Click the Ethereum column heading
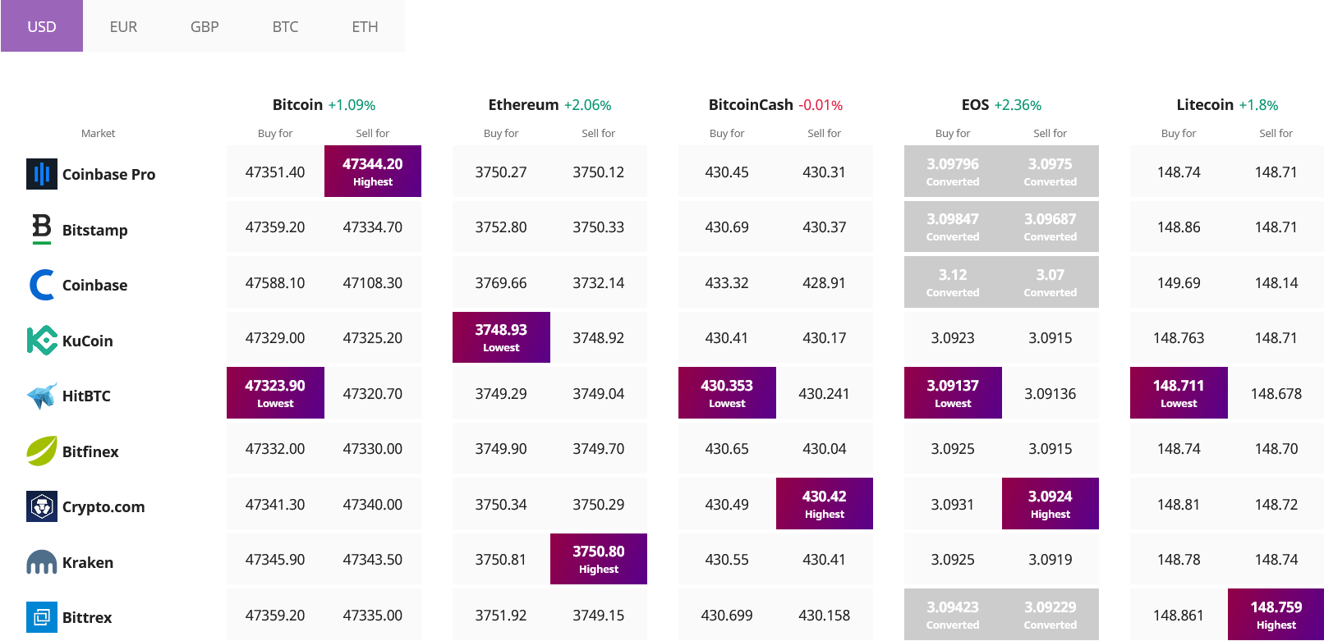The height and width of the screenshot is (641, 1324). (523, 104)
